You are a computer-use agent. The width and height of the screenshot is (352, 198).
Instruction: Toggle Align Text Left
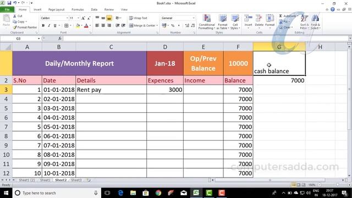(x=97, y=26)
